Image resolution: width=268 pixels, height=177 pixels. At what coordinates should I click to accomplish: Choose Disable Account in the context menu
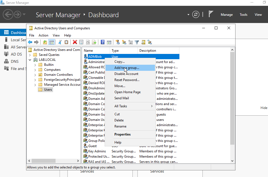click(130, 74)
